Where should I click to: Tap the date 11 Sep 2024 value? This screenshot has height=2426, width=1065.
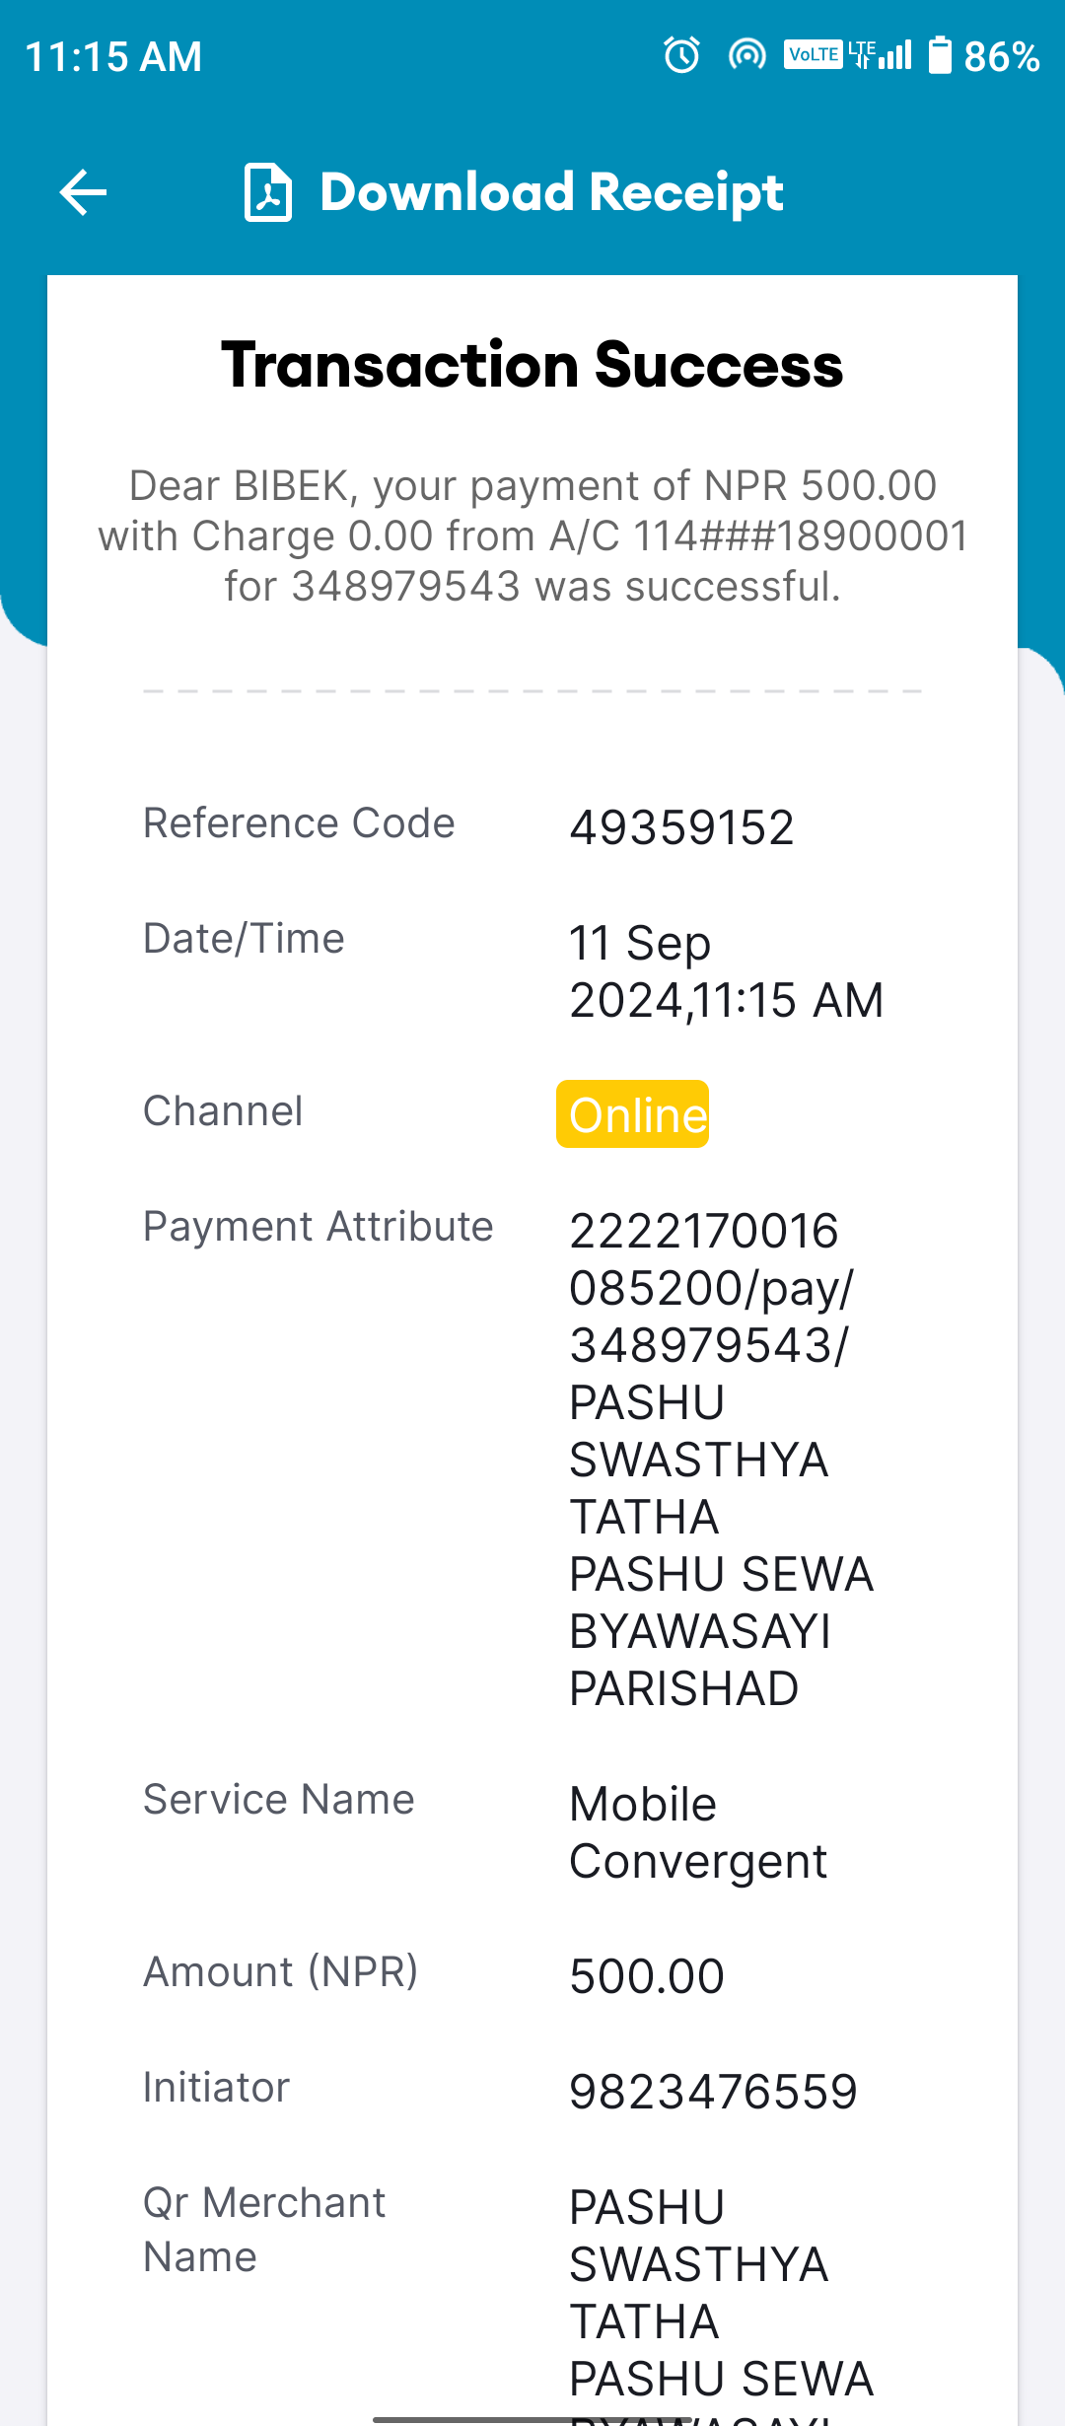click(x=726, y=971)
